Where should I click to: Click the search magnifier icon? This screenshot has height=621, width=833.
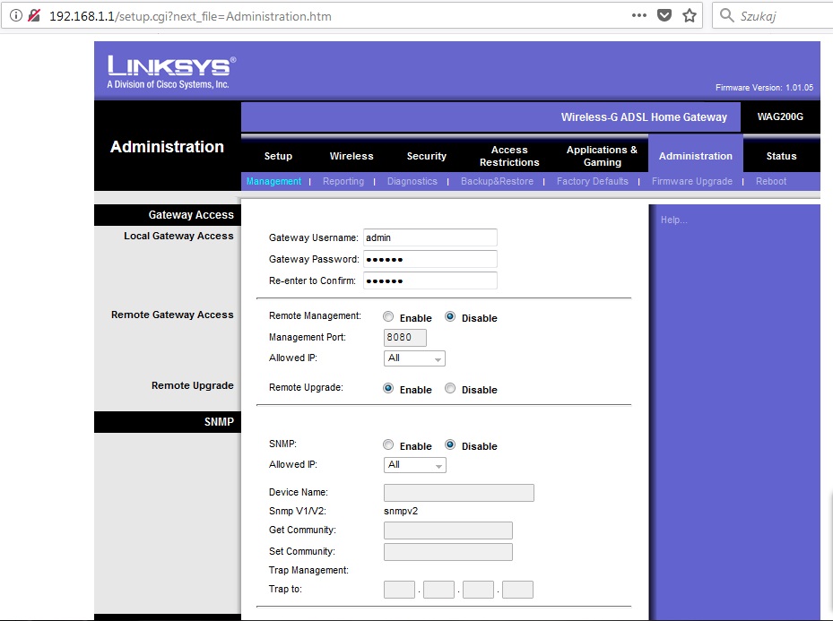coord(726,15)
